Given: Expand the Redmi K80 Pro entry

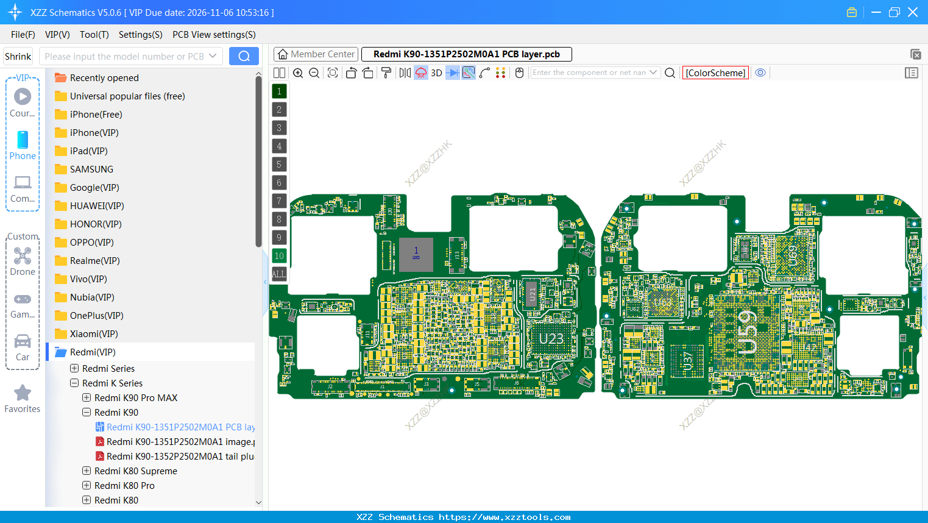Looking at the screenshot, I should (86, 485).
